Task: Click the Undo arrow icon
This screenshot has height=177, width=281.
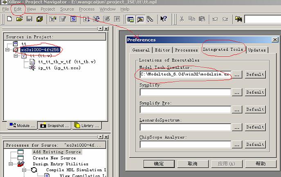Action: (215, 19)
